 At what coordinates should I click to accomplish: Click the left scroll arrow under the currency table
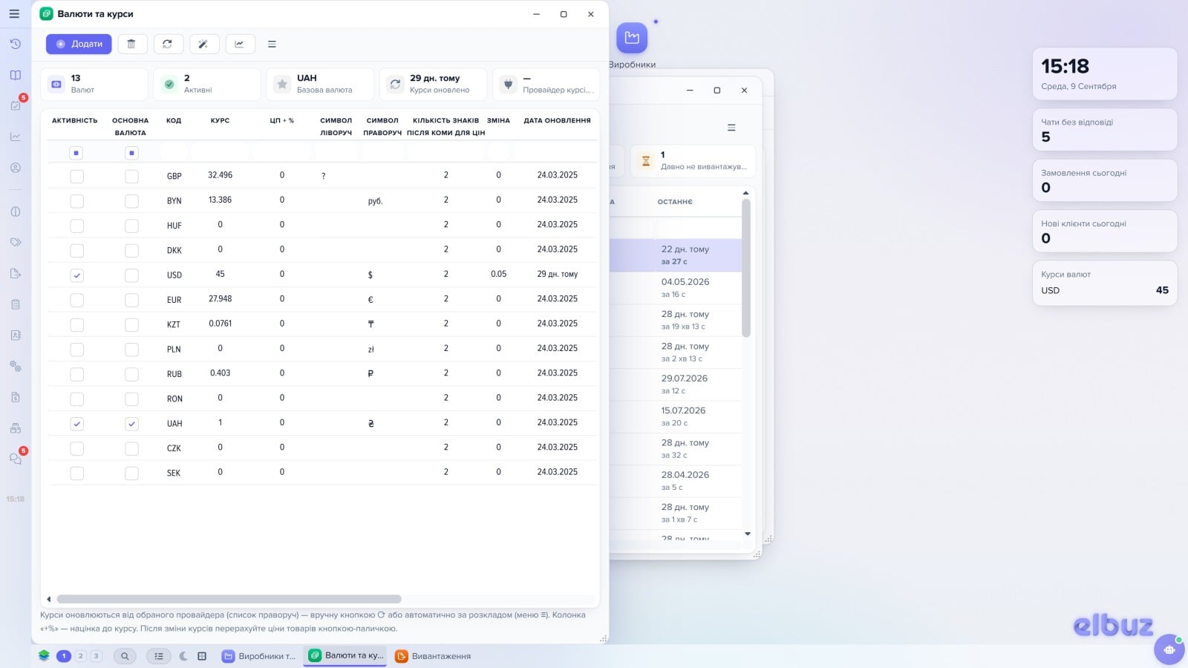pos(49,599)
